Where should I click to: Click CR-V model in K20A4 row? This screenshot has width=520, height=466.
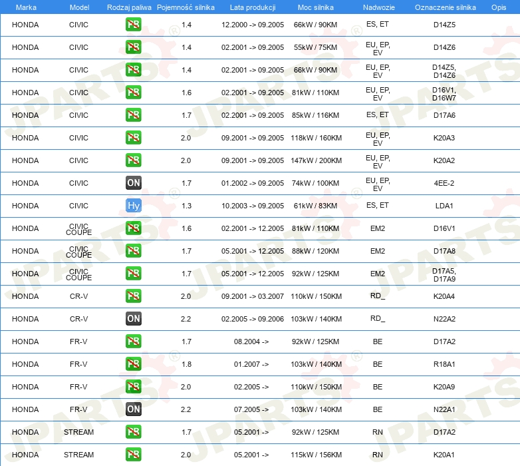coord(78,296)
